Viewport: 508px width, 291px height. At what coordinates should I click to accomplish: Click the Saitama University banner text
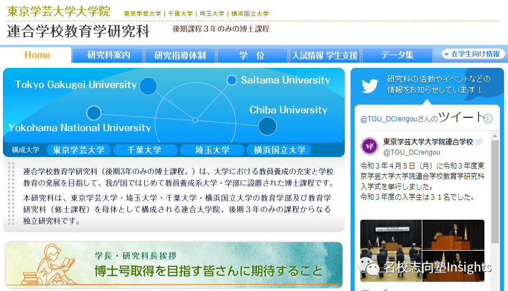coord(286,80)
